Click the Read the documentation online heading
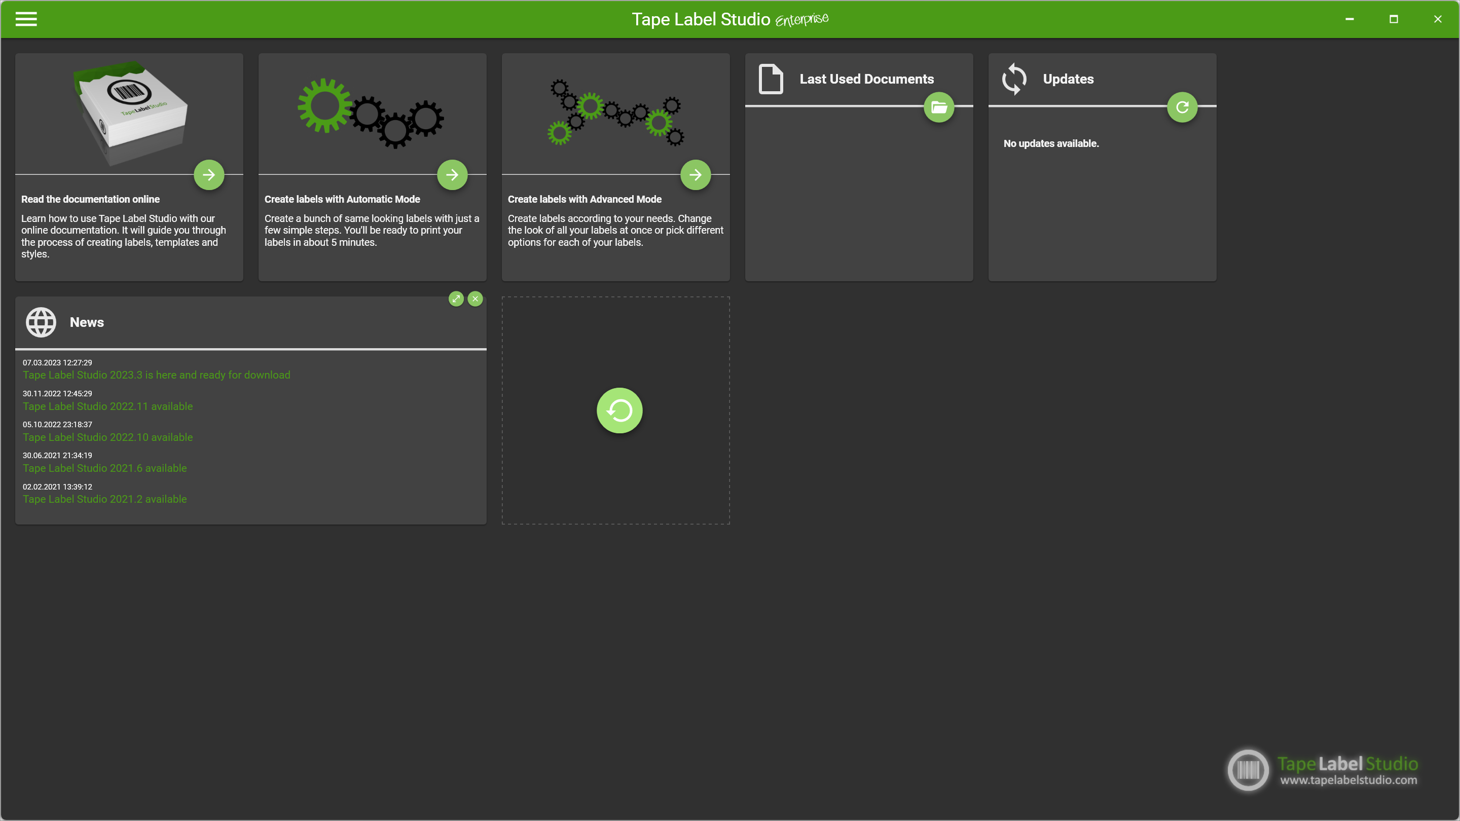Screen dimensions: 1460x821 coord(91,200)
